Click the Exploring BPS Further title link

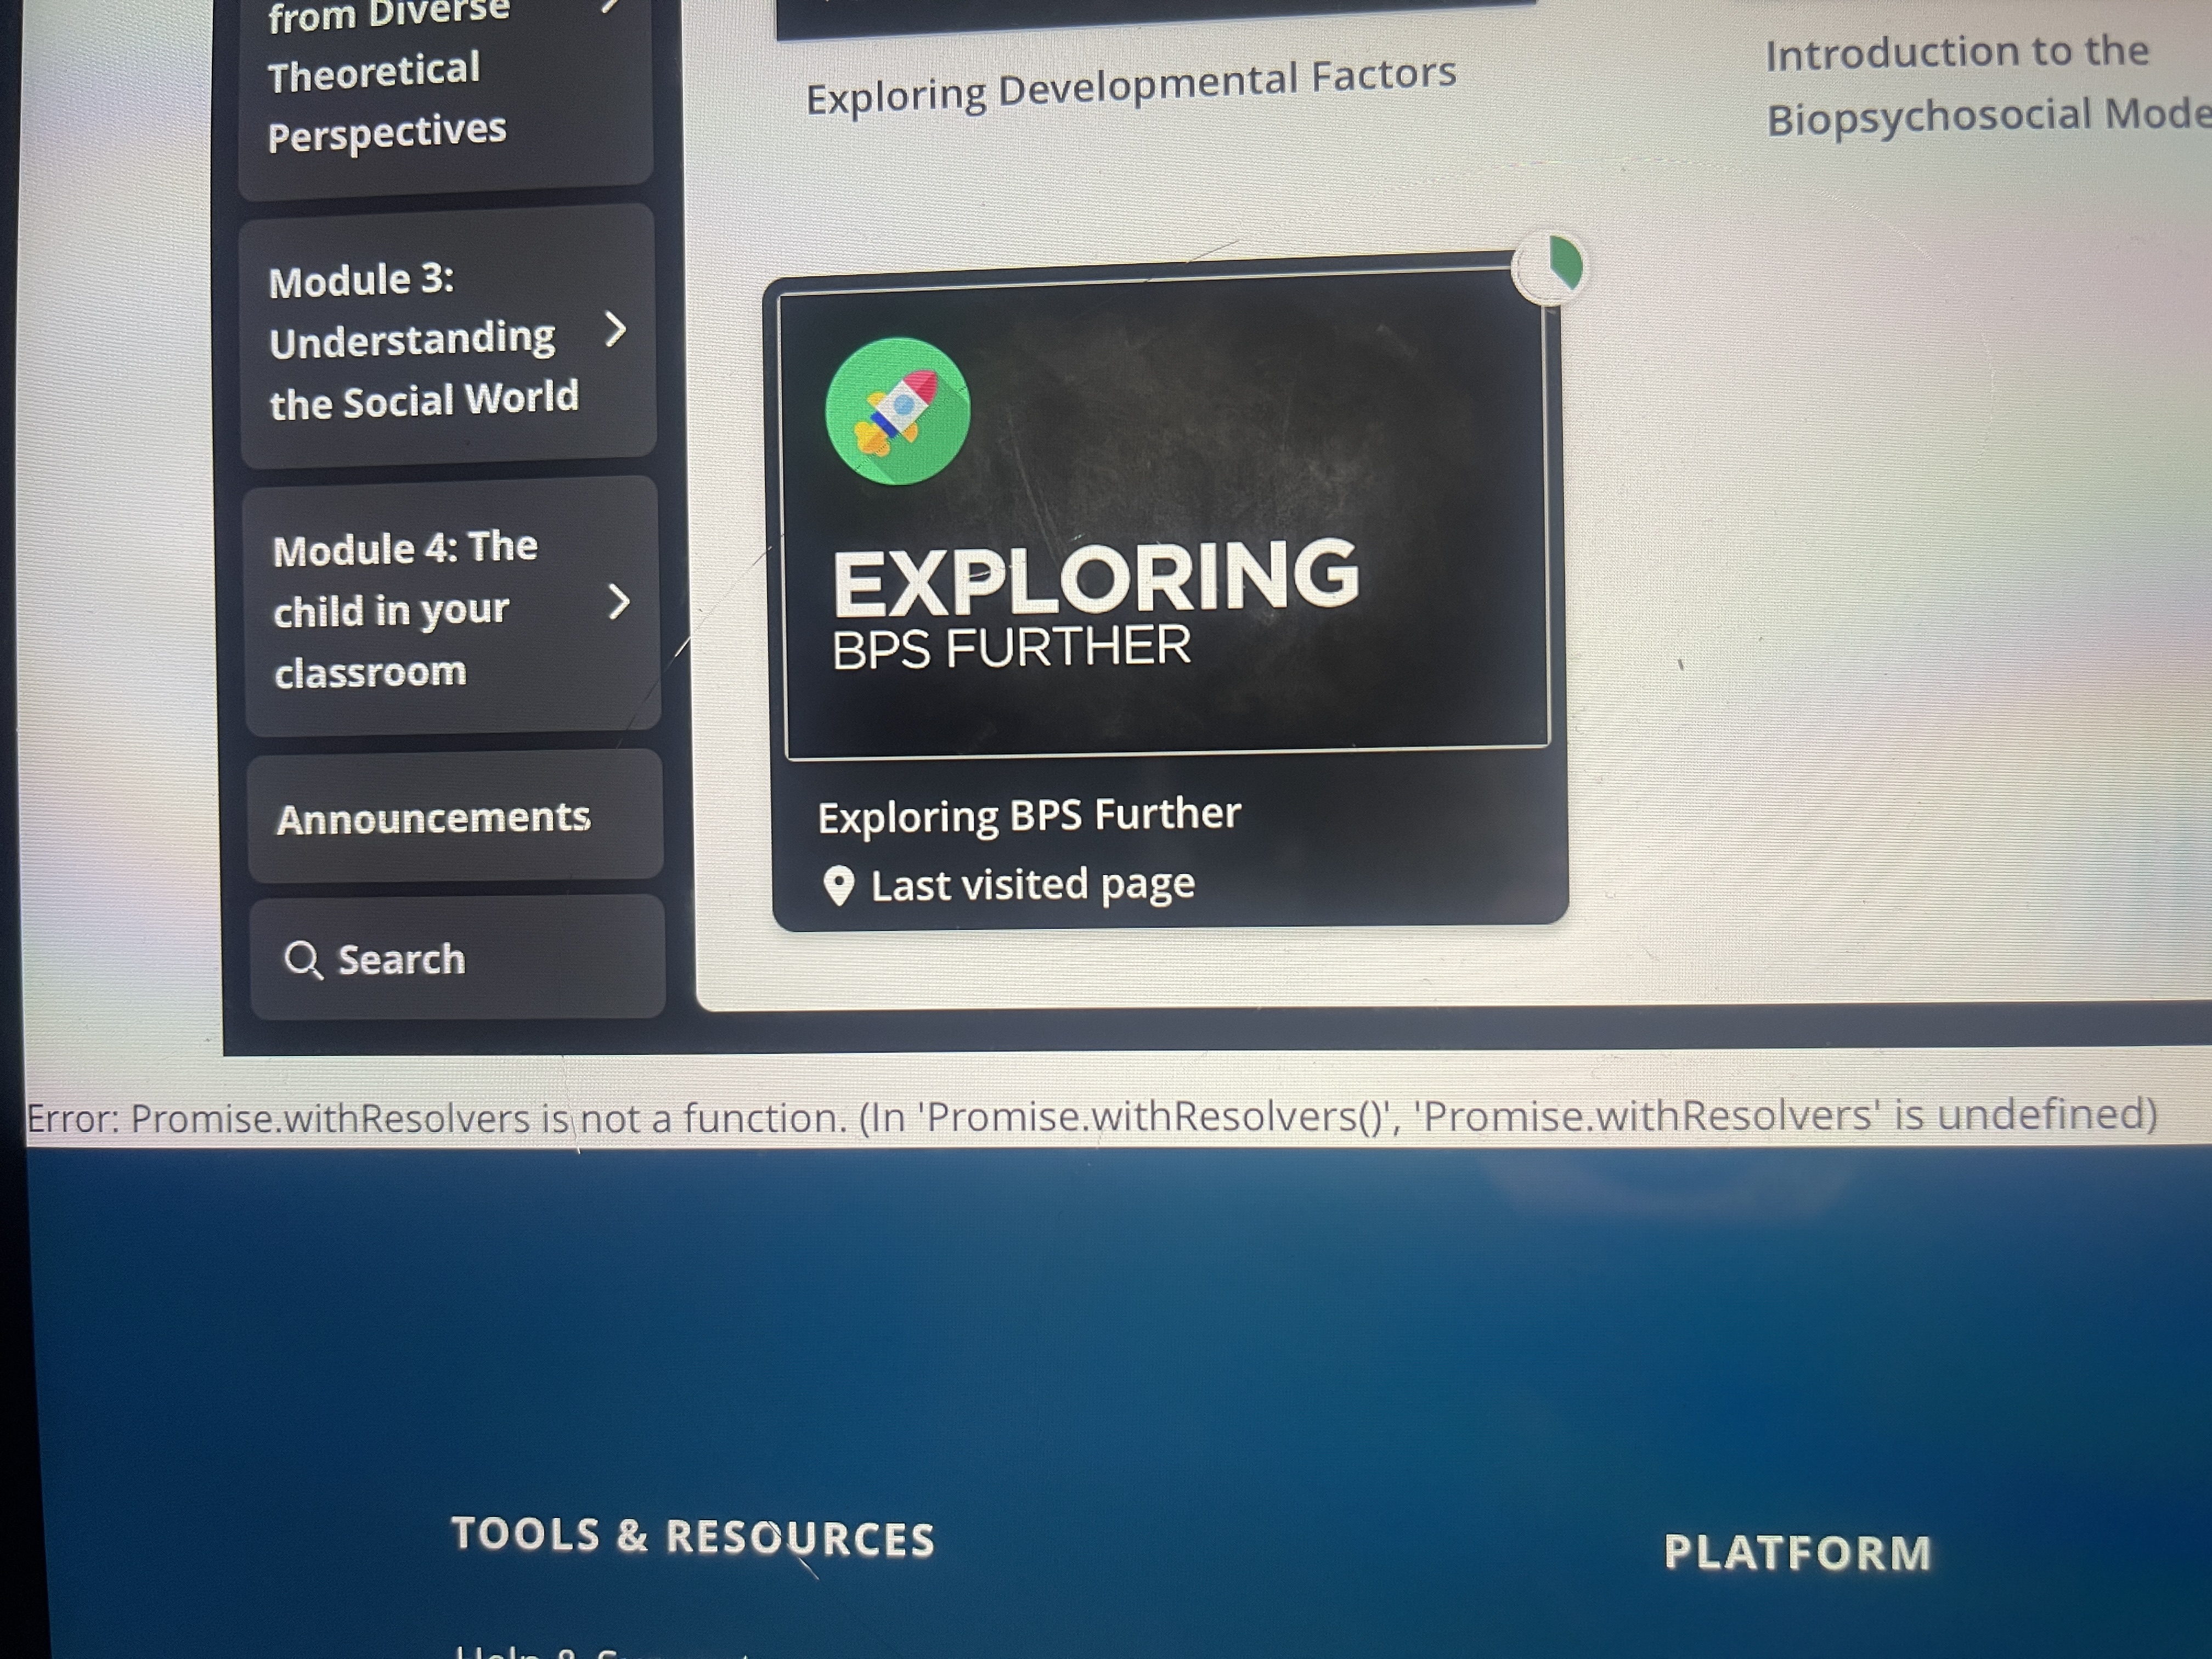click(x=1028, y=815)
